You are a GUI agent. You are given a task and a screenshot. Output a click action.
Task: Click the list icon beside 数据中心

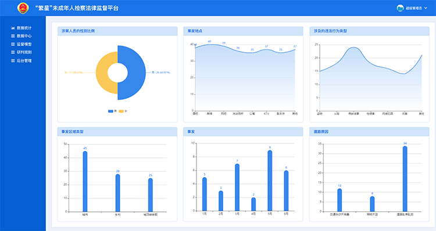13,36
